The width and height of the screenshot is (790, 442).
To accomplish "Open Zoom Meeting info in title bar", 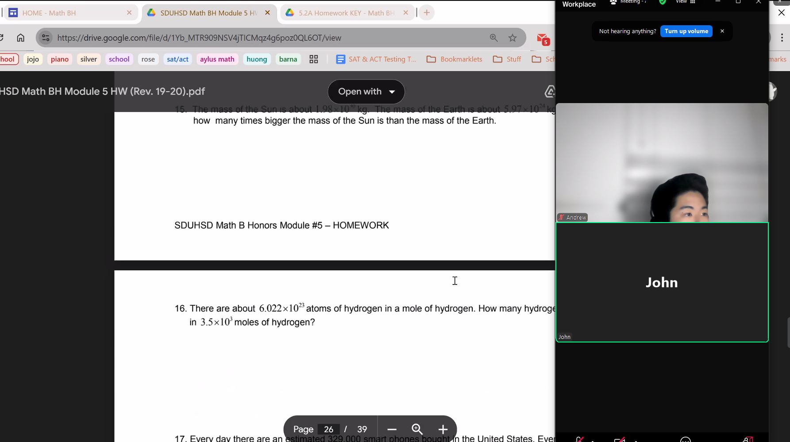I will coord(628,2).
